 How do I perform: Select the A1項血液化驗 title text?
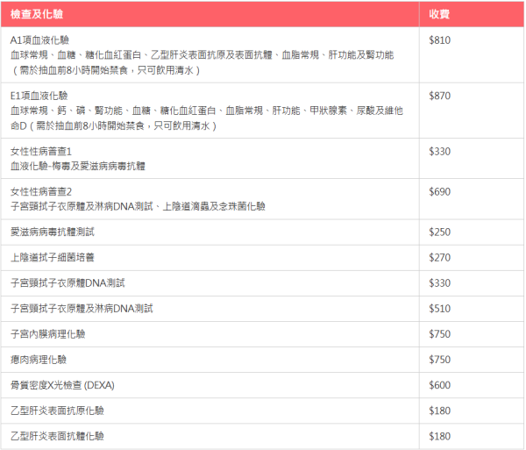click(x=39, y=40)
